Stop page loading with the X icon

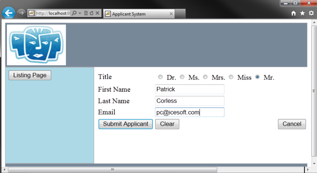click(97, 13)
